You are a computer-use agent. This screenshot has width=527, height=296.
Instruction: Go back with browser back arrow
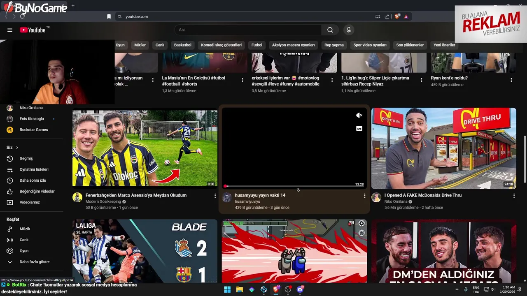(x=6, y=16)
